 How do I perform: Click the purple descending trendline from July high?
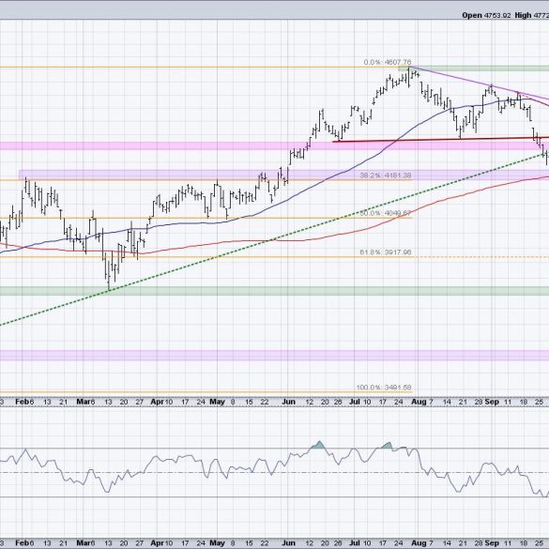480,83
